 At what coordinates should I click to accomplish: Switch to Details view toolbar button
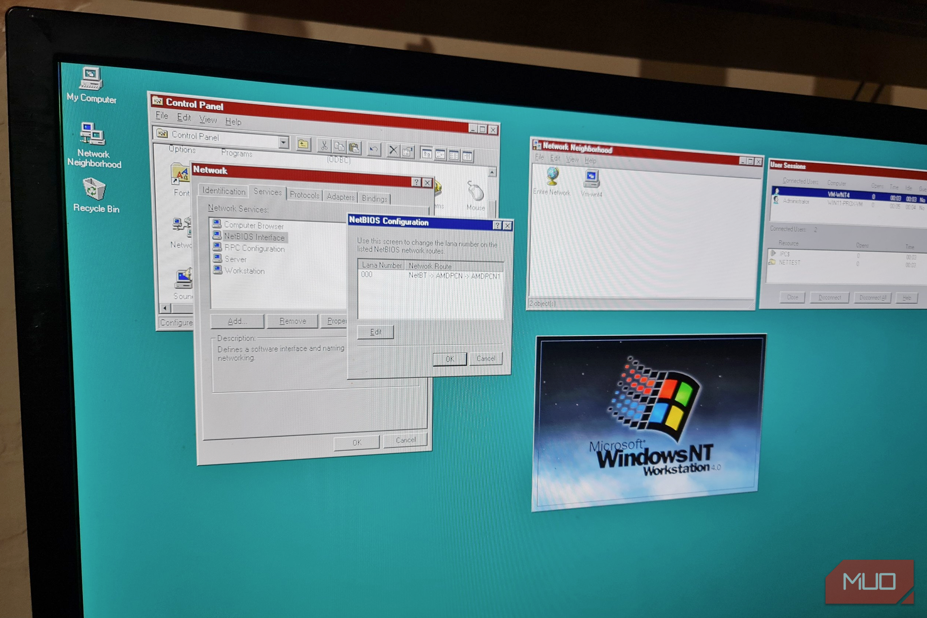pyautogui.click(x=467, y=156)
